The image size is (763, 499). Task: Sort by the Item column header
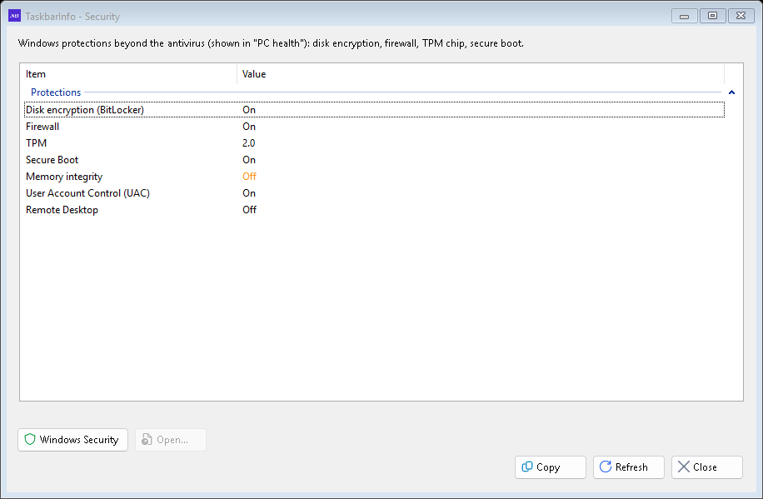tap(128, 74)
